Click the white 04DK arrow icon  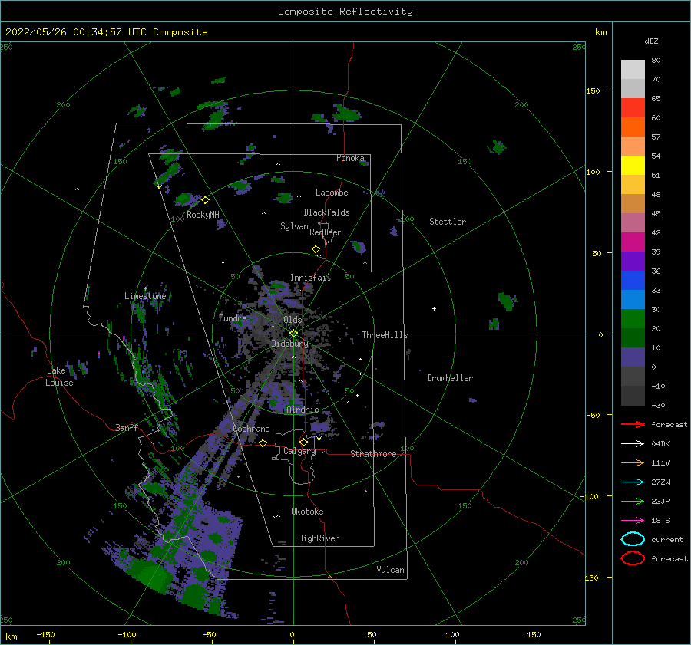click(x=633, y=443)
